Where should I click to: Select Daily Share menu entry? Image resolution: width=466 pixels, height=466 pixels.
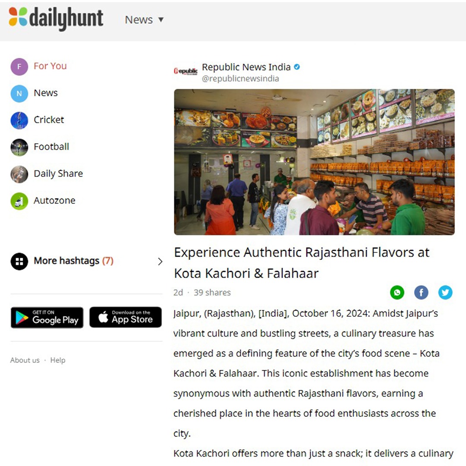tap(58, 173)
